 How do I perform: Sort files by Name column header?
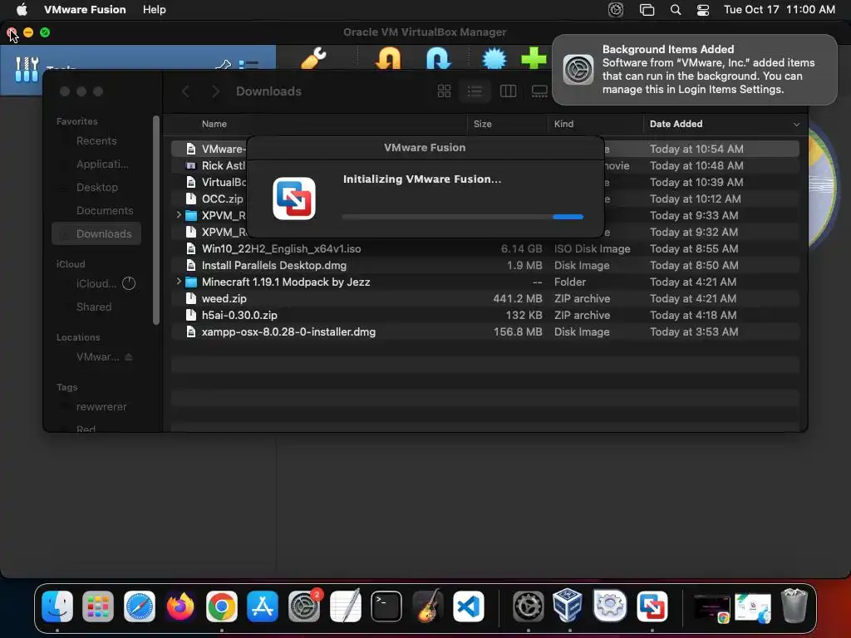pos(214,125)
